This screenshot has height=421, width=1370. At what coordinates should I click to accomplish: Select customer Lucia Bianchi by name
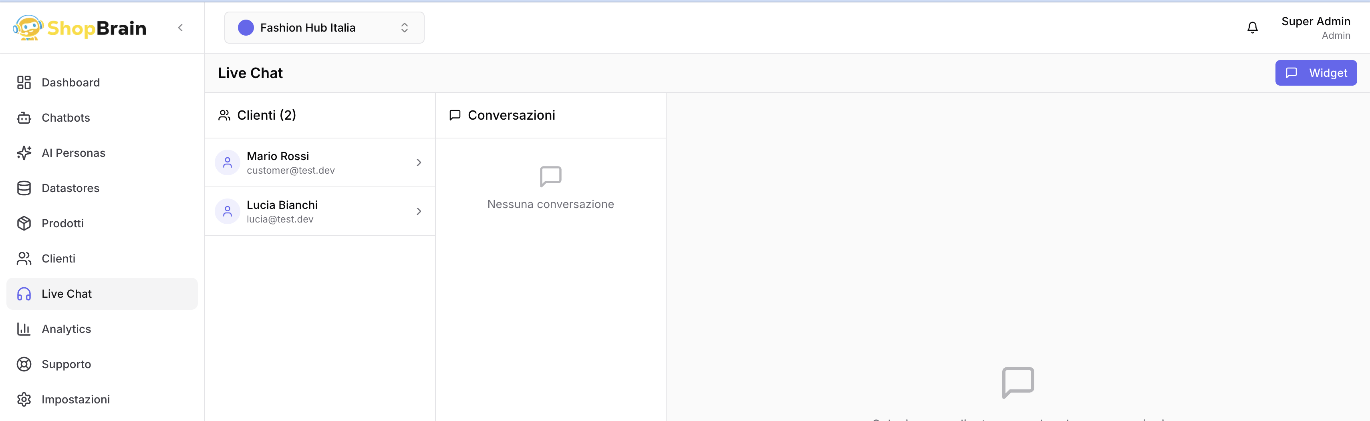282,205
